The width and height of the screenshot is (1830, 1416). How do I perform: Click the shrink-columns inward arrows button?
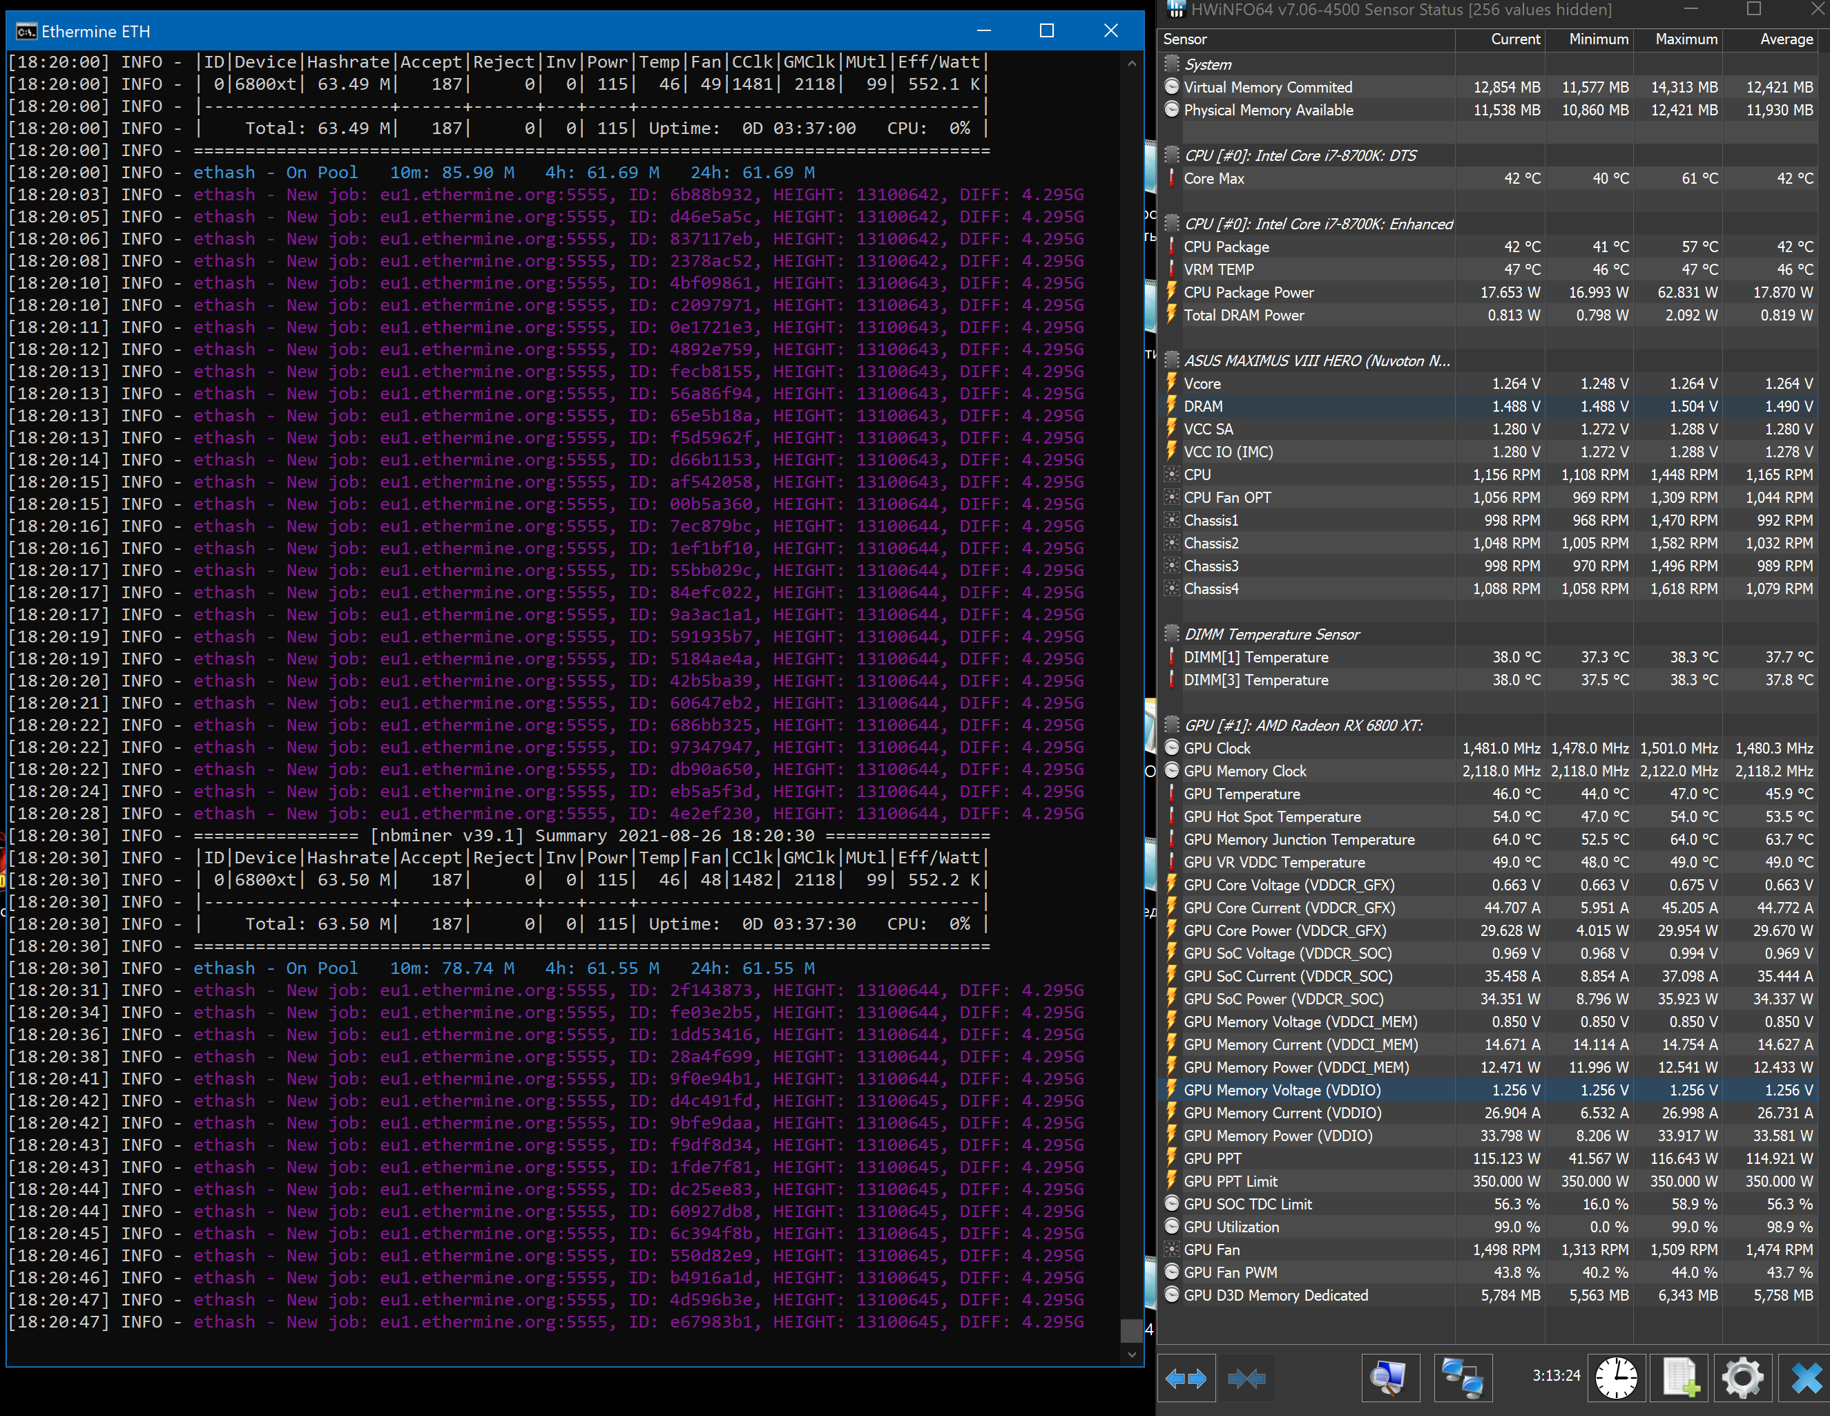pos(1246,1378)
